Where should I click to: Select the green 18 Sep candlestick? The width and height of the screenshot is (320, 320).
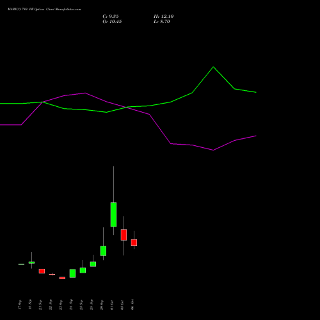click(31, 262)
